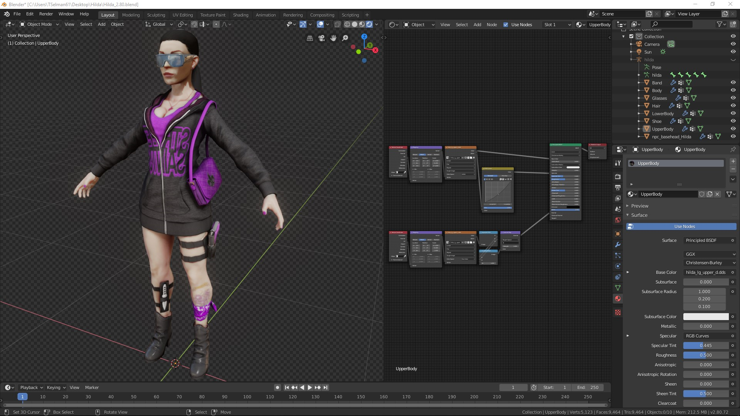Open the Render menu
This screenshot has height=416, width=740.
(x=46, y=14)
